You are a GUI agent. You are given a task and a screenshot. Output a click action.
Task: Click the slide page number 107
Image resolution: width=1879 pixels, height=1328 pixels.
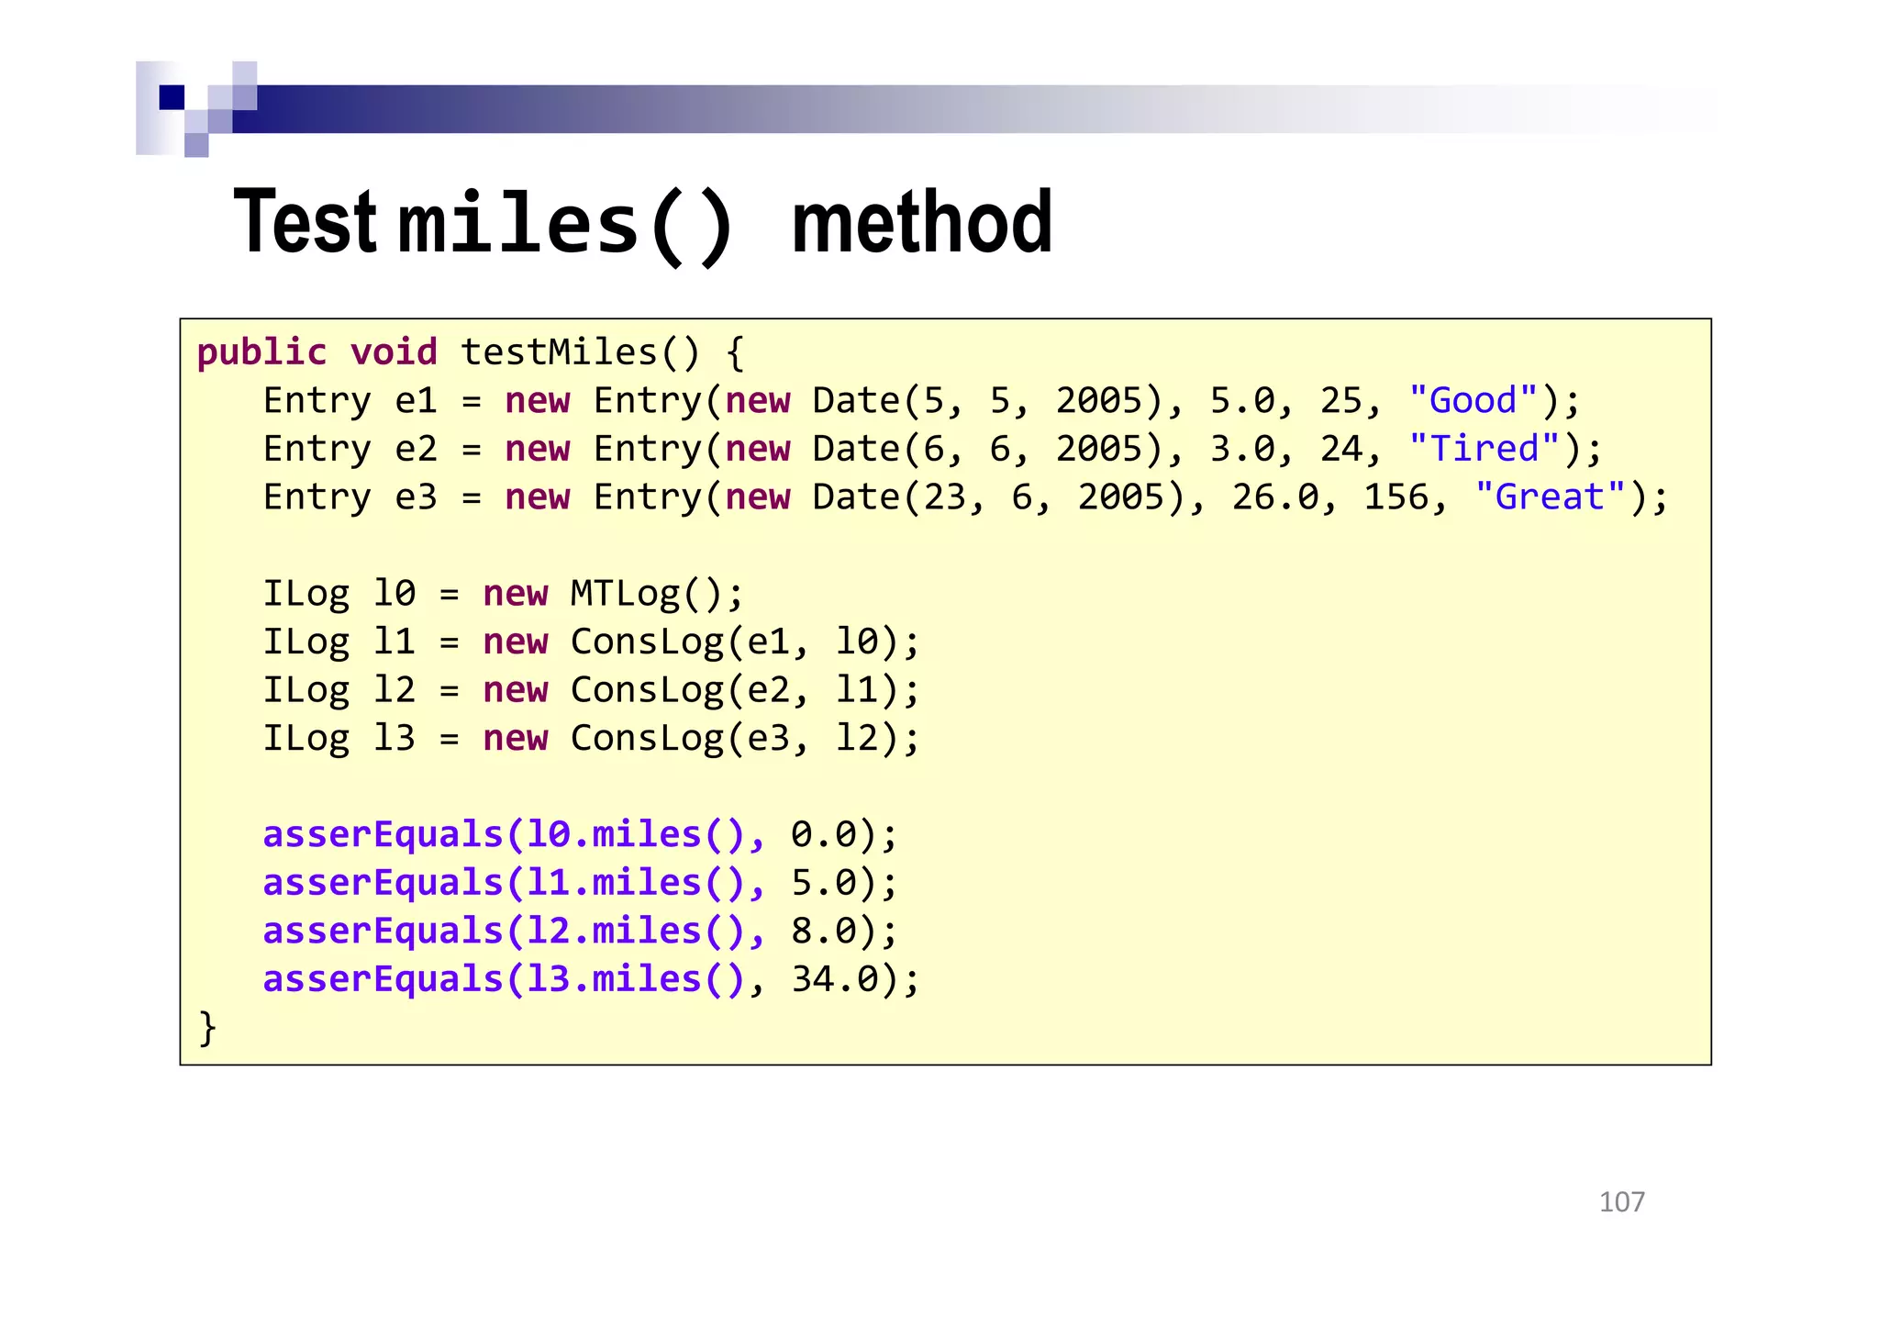(x=1622, y=1202)
